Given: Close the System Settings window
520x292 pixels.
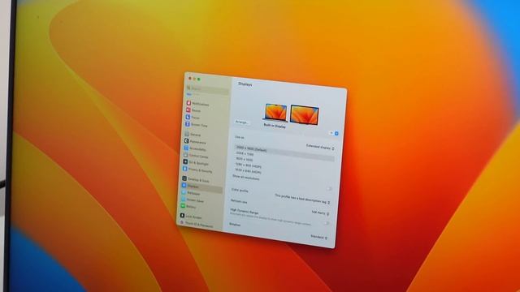Looking at the screenshot, I should pos(190,78).
